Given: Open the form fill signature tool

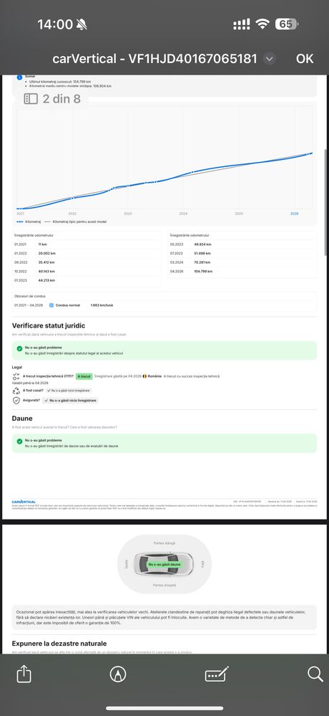Looking at the screenshot, I should [x=217, y=674].
